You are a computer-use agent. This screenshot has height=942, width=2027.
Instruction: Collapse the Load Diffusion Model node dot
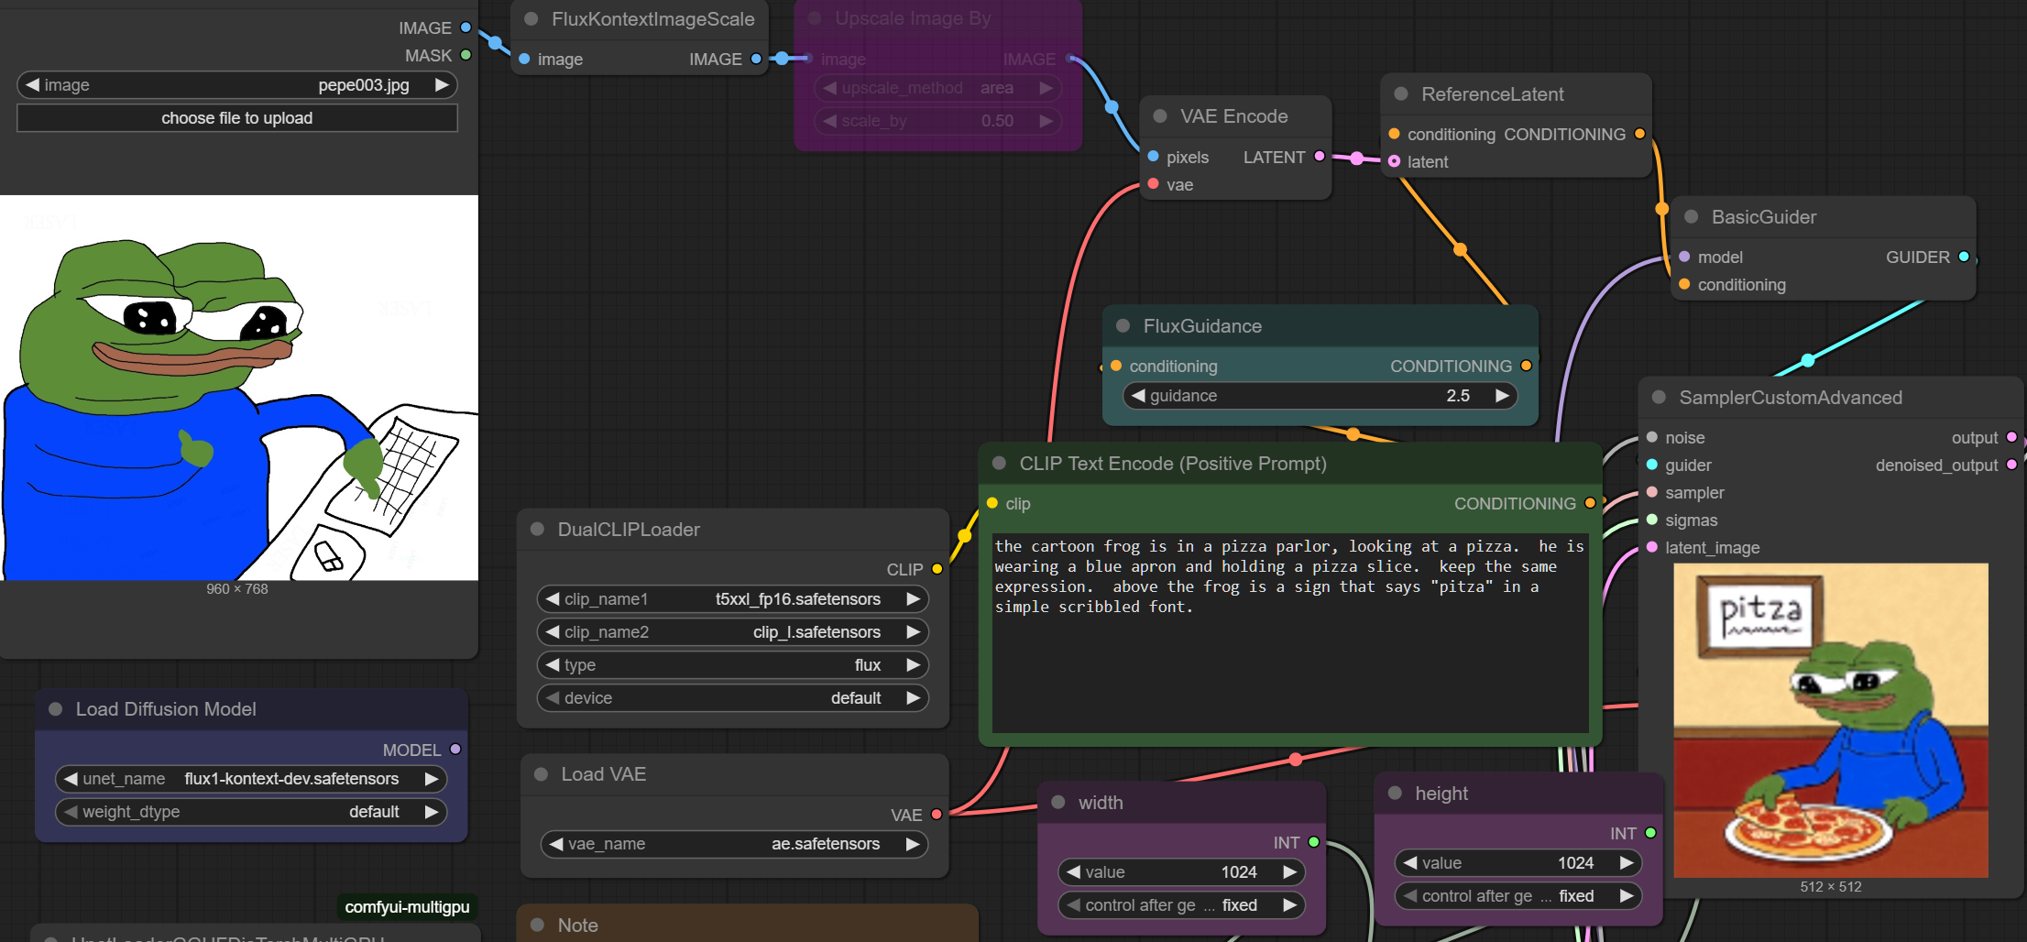[x=55, y=708]
